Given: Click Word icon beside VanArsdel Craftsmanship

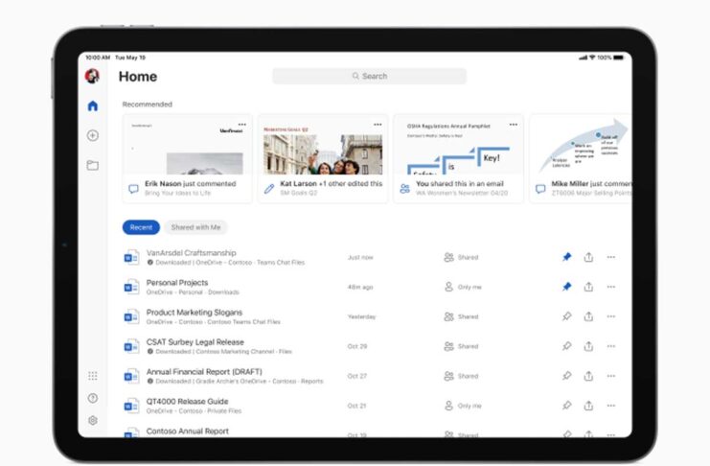Looking at the screenshot, I should point(131,257).
